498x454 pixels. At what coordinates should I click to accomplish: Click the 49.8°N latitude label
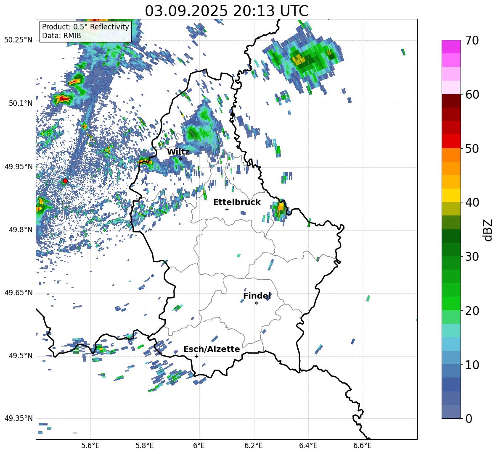click(x=21, y=230)
